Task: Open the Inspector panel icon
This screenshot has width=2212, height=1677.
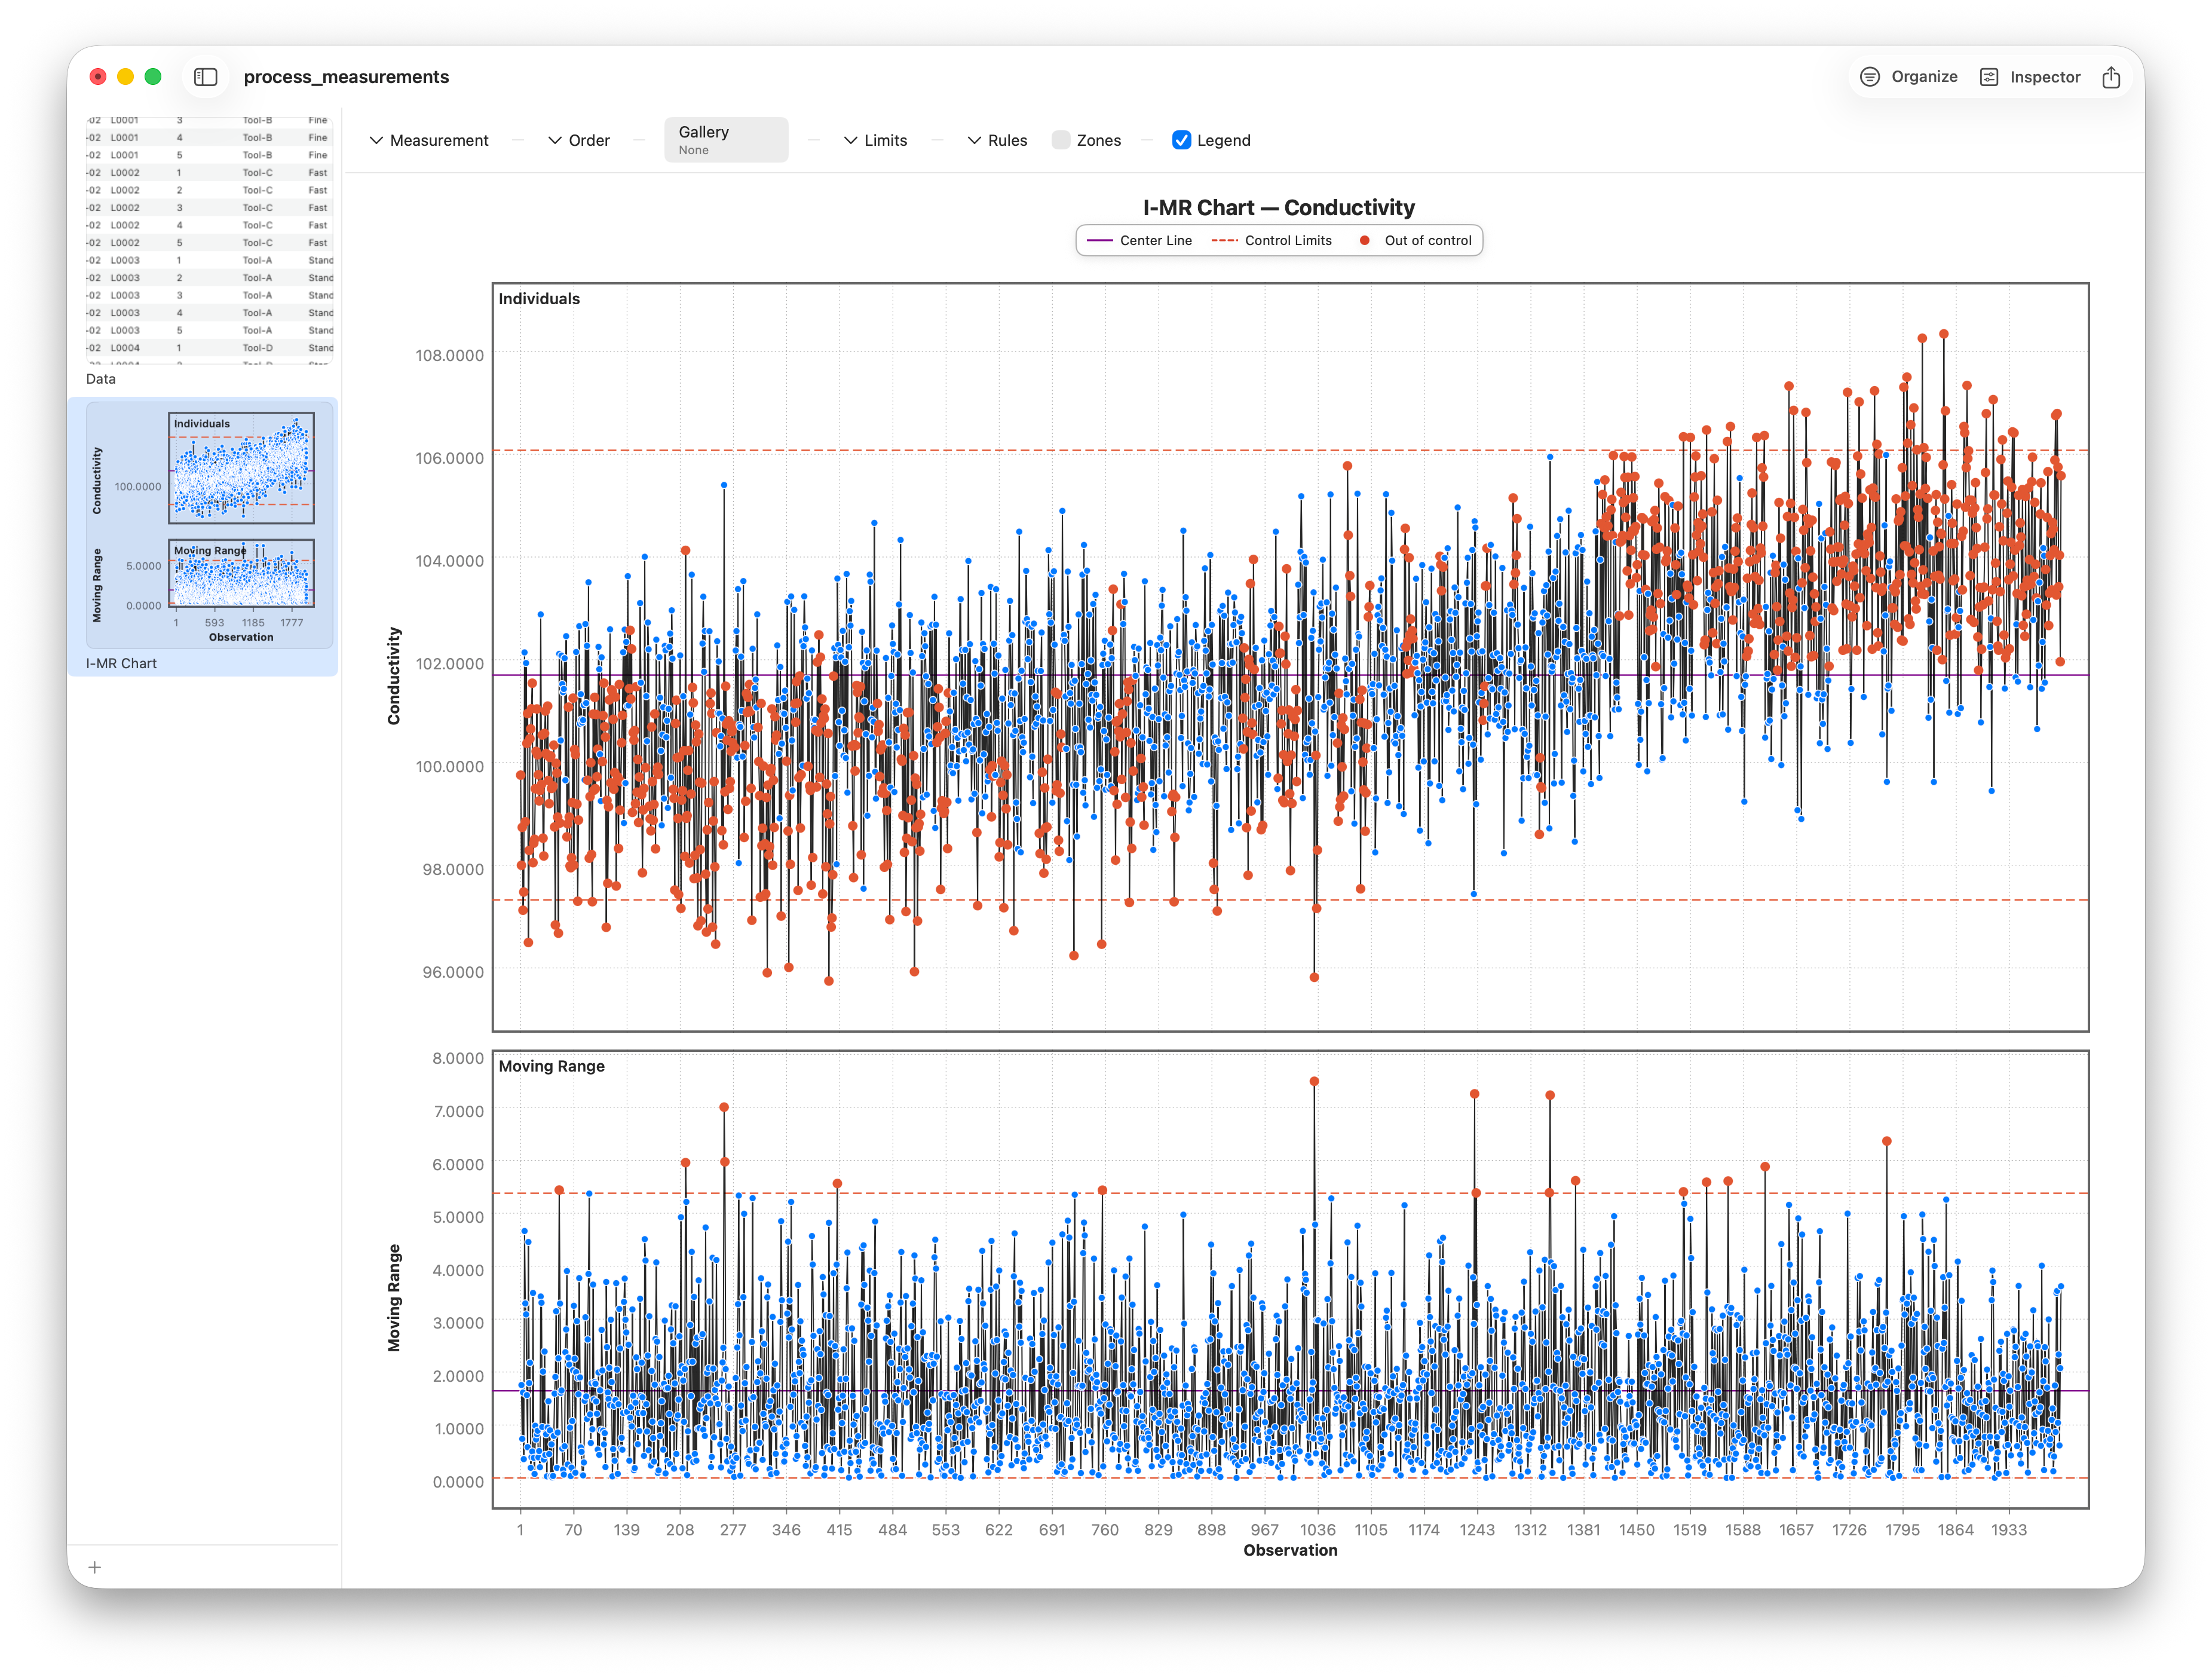Action: click(1989, 77)
